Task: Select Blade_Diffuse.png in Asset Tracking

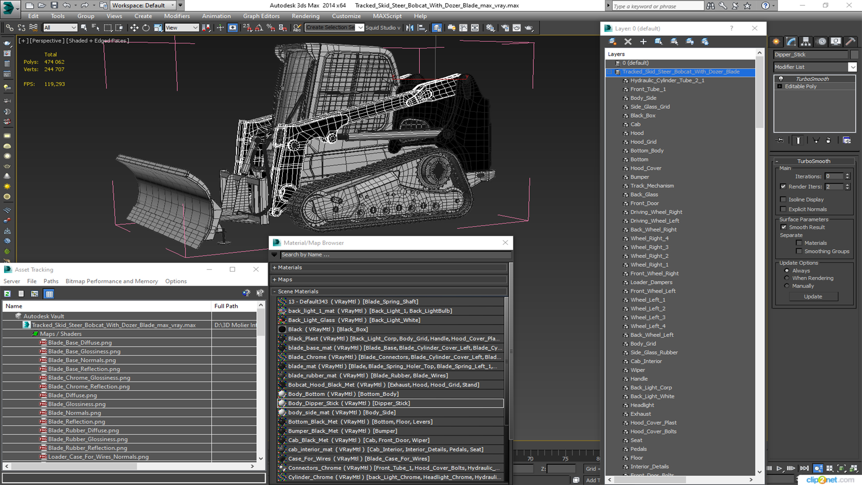Action: pyautogui.click(x=72, y=395)
